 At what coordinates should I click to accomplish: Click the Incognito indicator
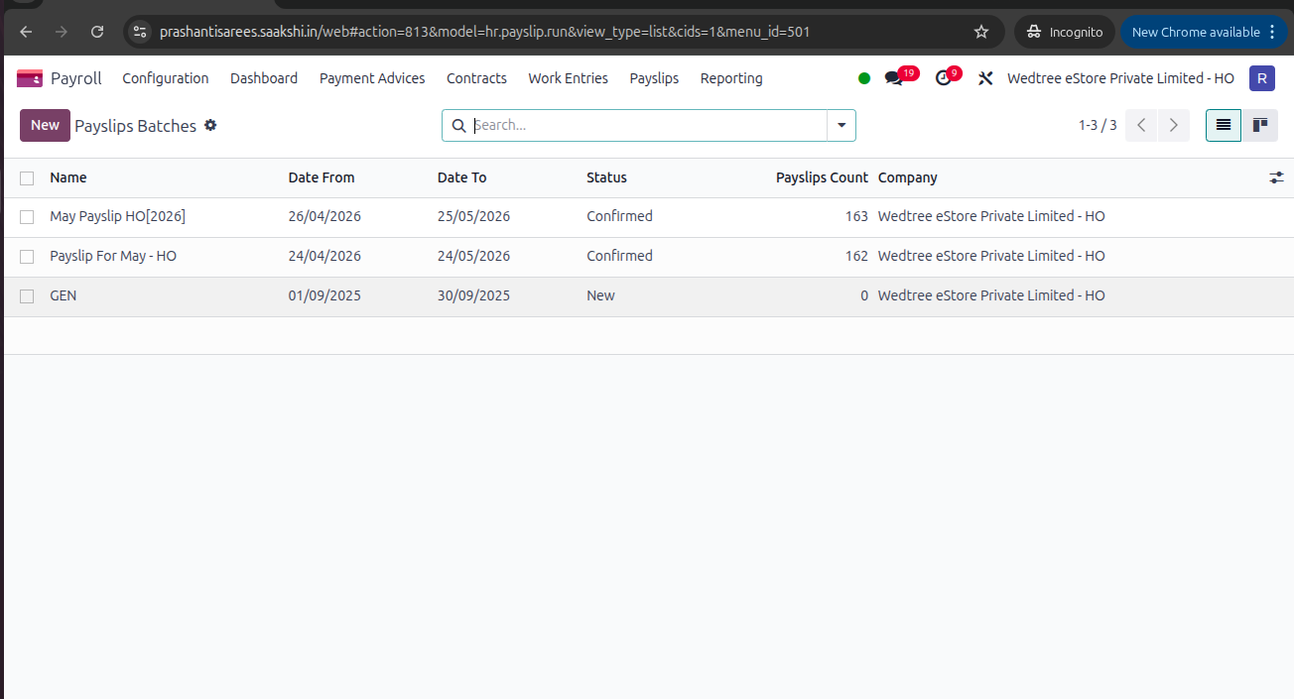pos(1065,32)
